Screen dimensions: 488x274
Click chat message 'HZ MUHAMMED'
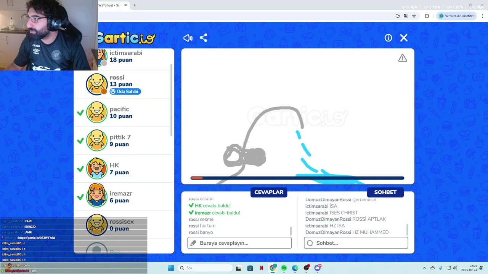click(370, 232)
